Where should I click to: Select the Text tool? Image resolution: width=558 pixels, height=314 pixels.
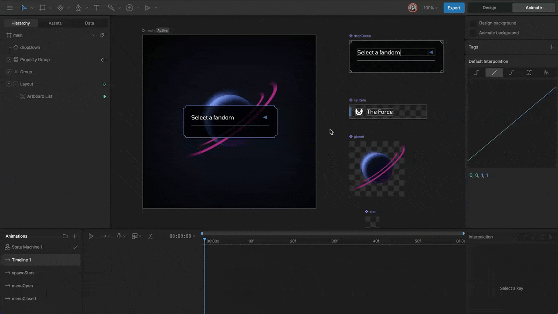97,8
